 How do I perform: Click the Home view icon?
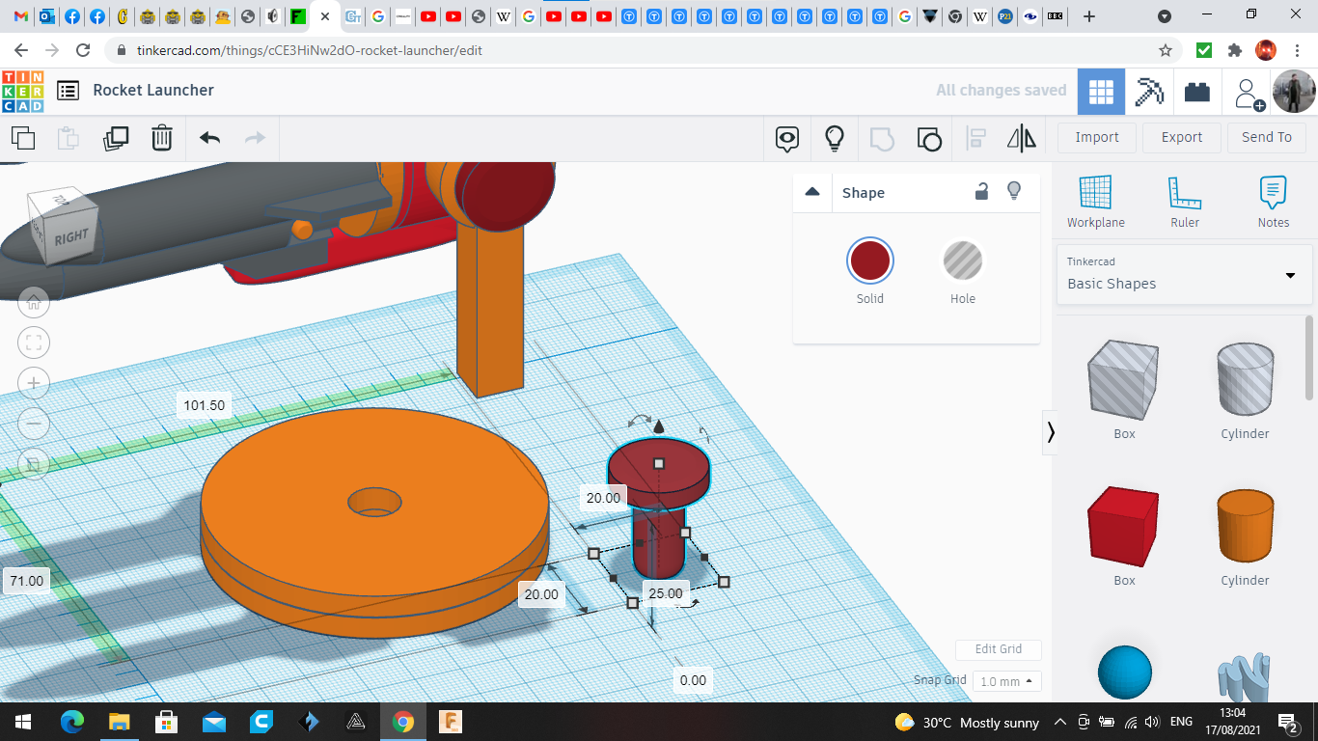pos(34,302)
